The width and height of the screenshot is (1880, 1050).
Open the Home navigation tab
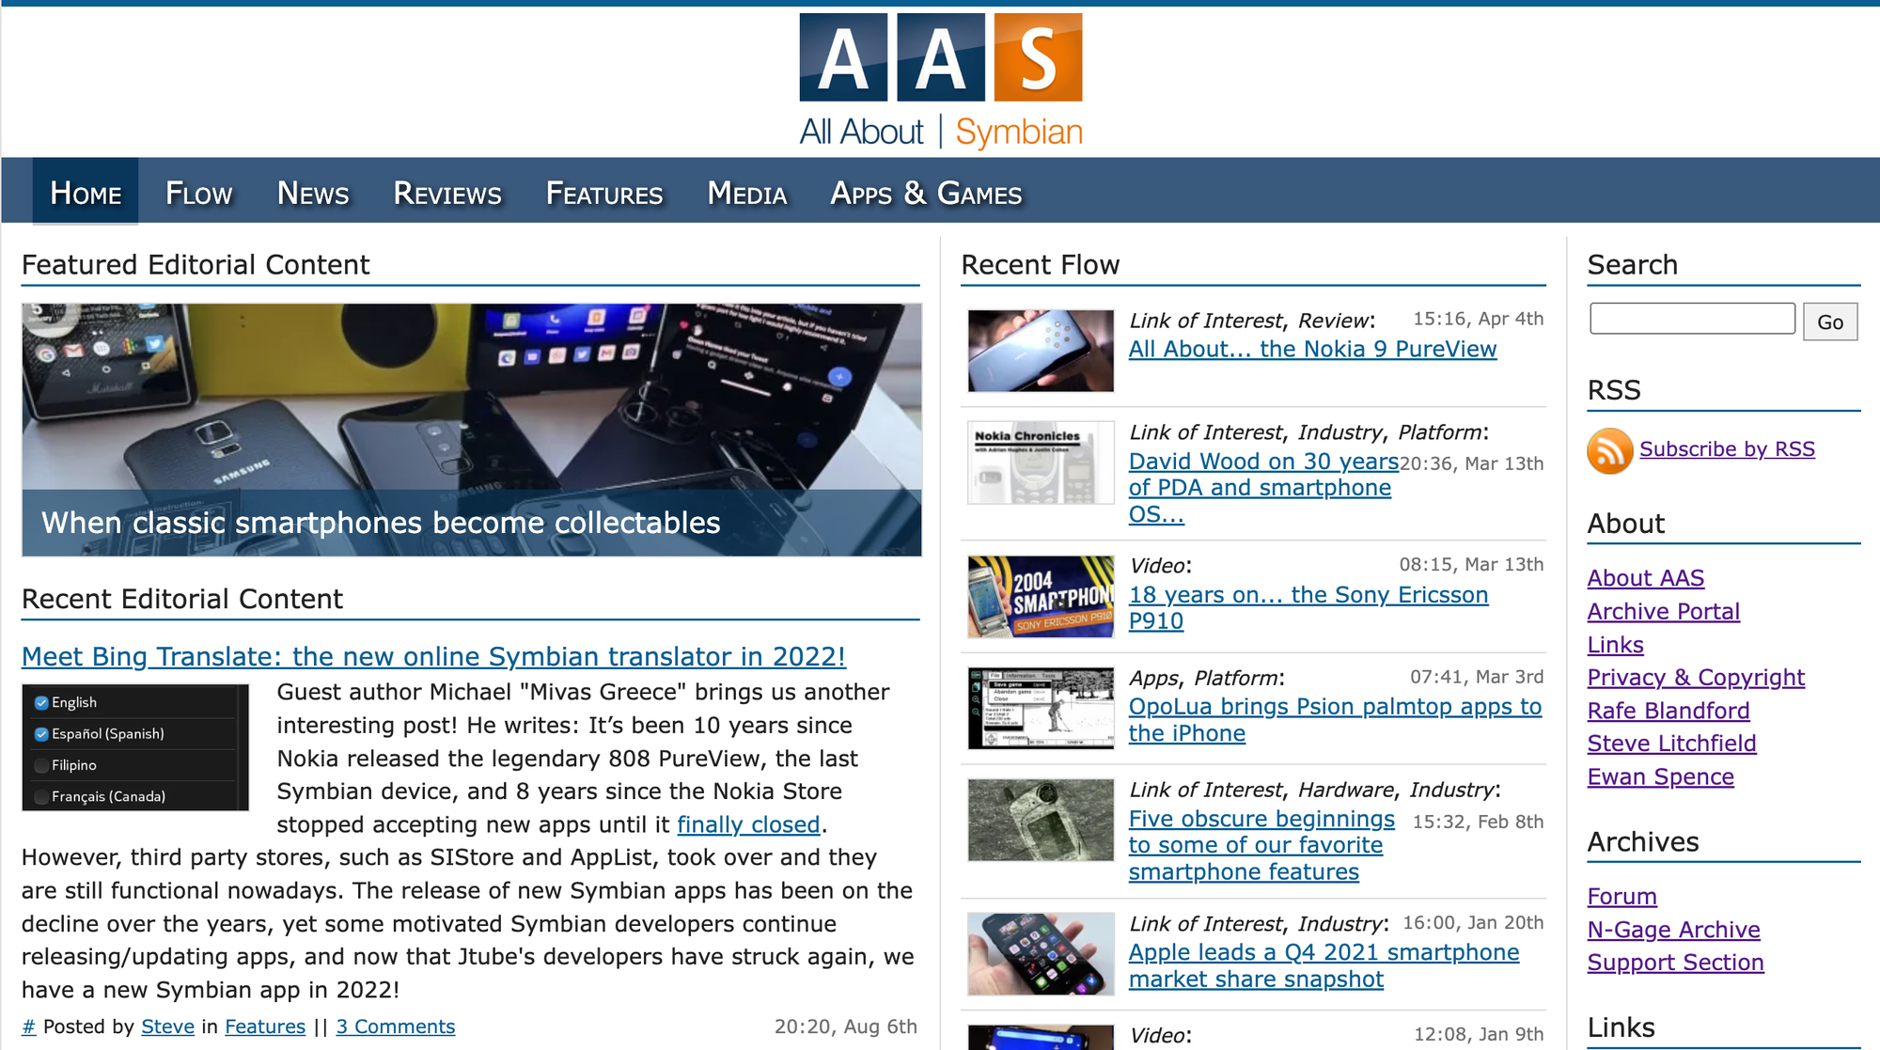(86, 193)
